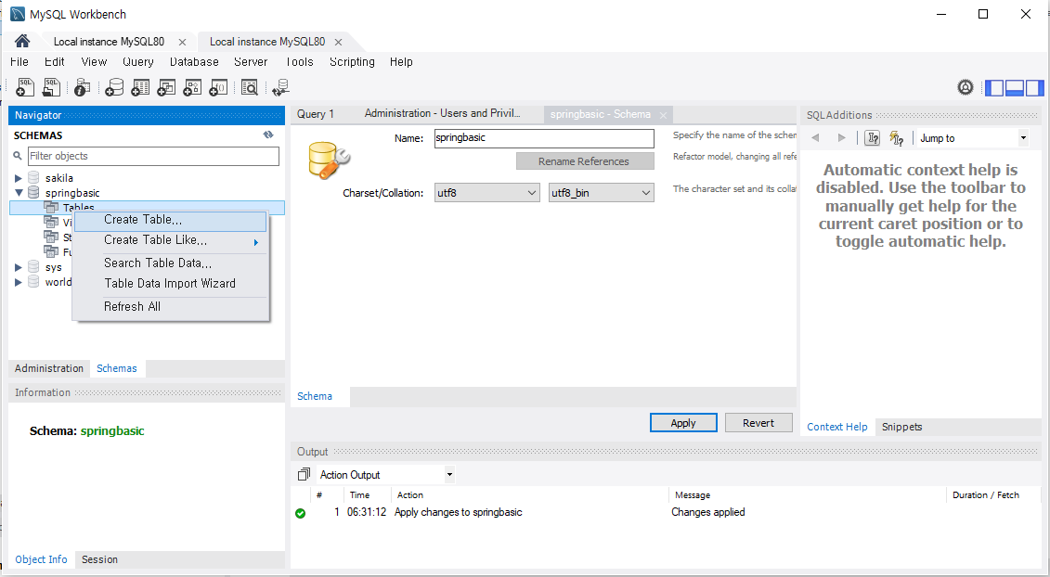The width and height of the screenshot is (1050, 577).
Task: Create a new stored procedure via toolbar
Action: click(x=192, y=87)
